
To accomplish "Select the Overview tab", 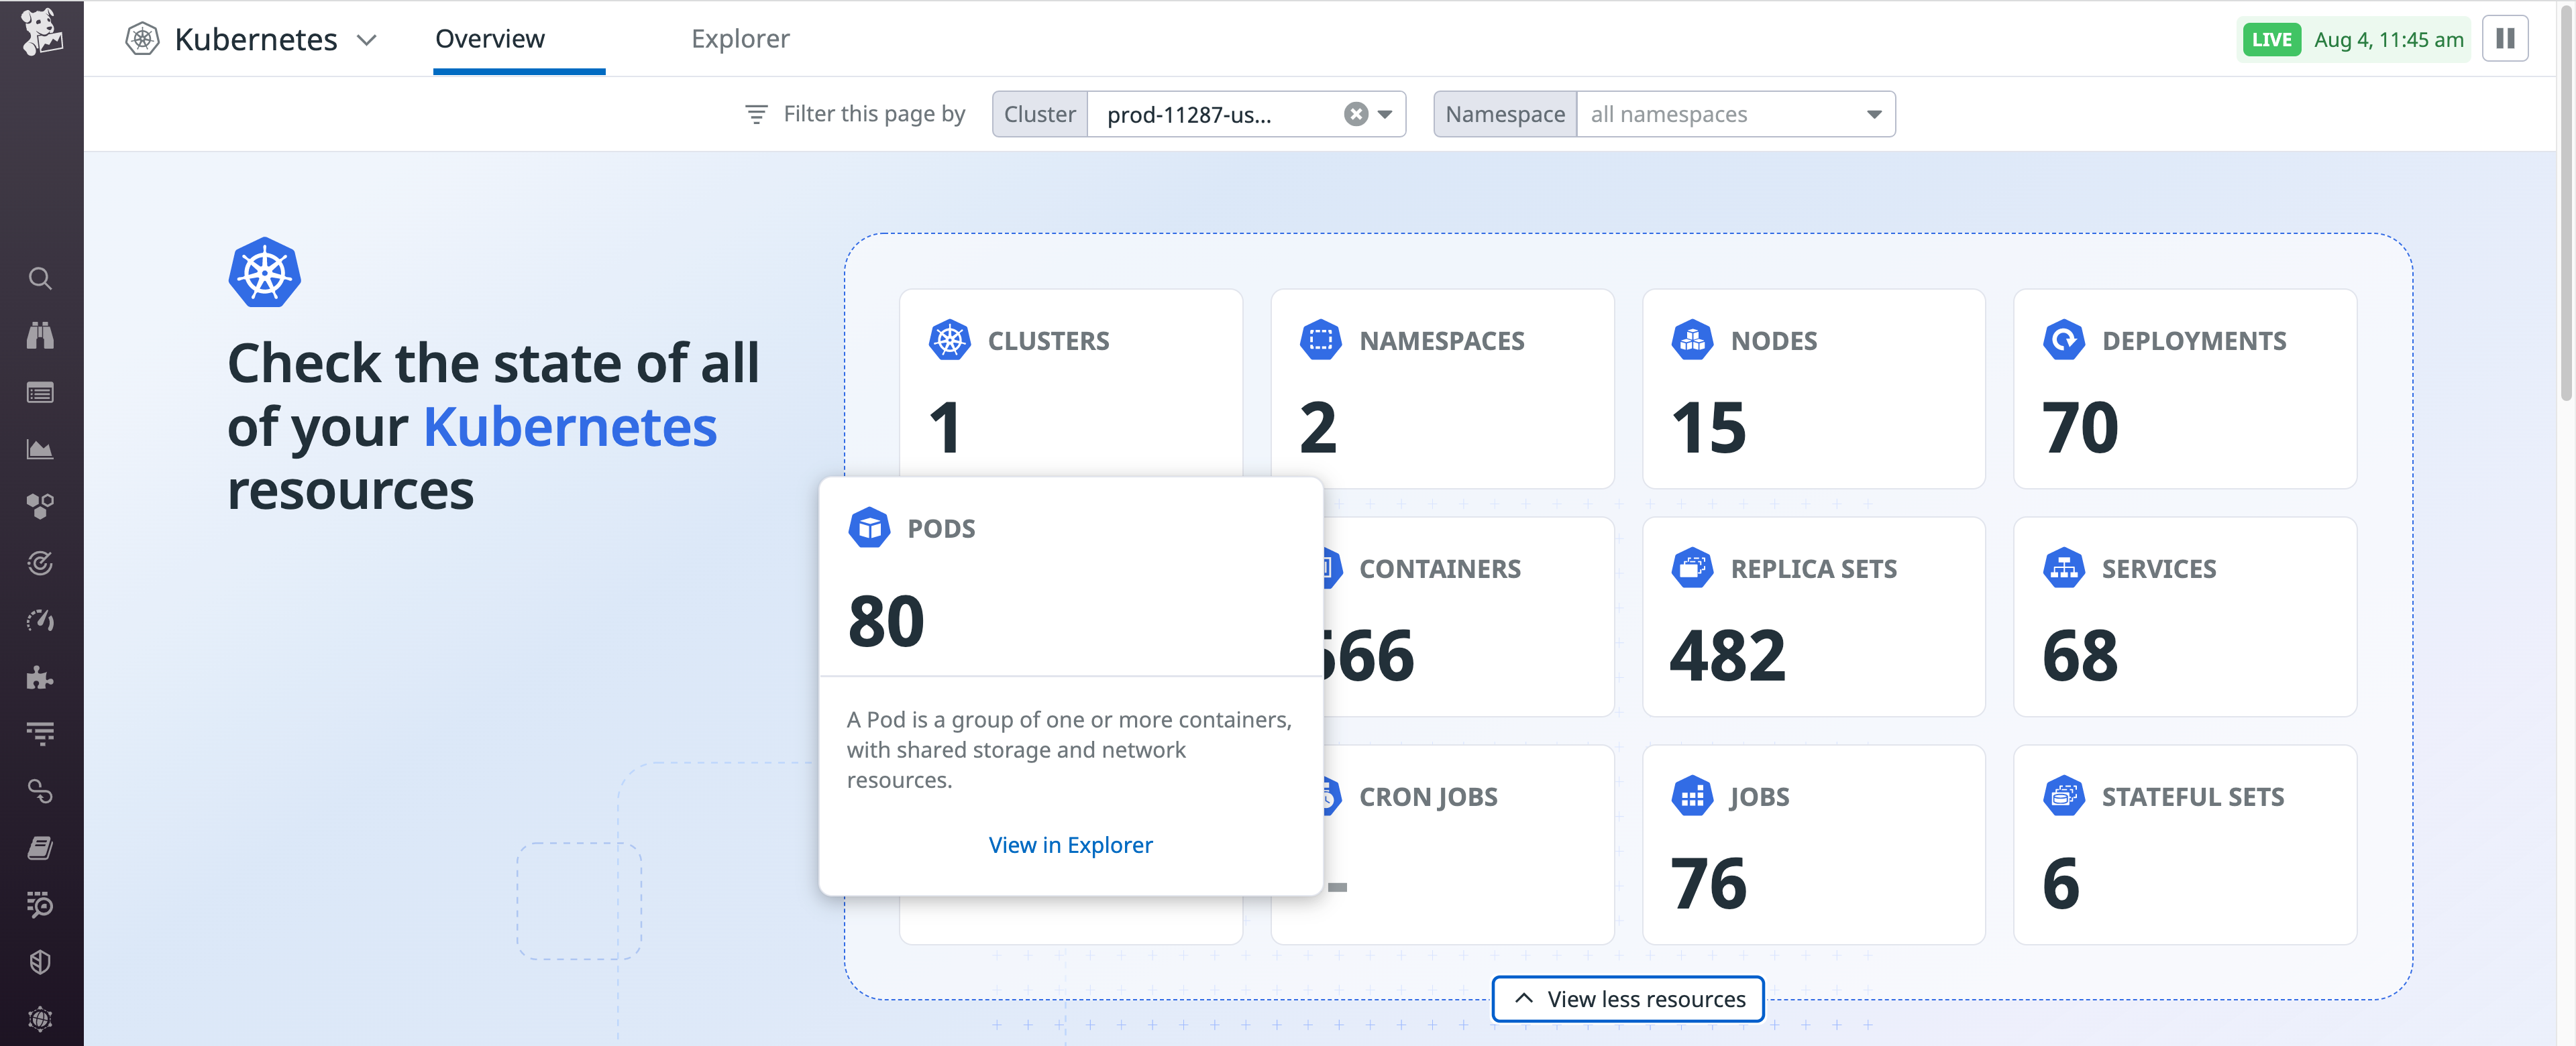I will [x=489, y=38].
